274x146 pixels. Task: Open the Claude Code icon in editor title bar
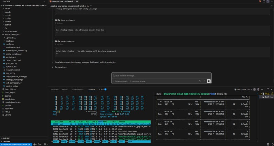coord(260,1)
